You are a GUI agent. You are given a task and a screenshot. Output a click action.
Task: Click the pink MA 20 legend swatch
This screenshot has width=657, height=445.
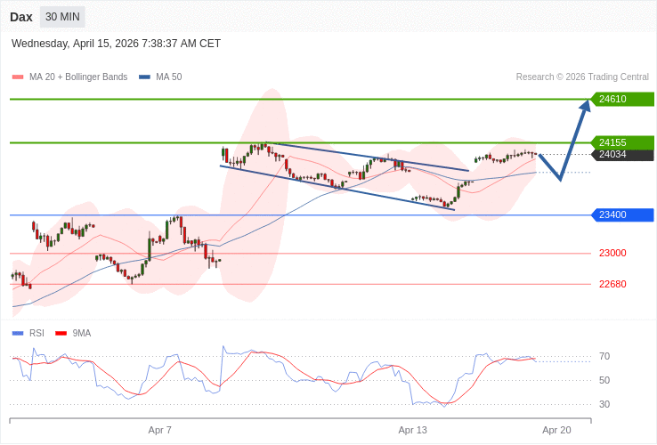(x=17, y=77)
